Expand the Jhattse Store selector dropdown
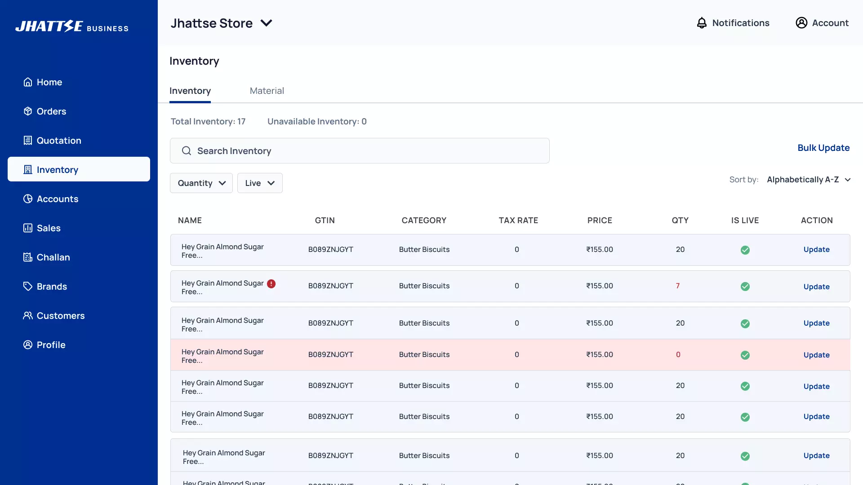The height and width of the screenshot is (485, 863). 266,23
